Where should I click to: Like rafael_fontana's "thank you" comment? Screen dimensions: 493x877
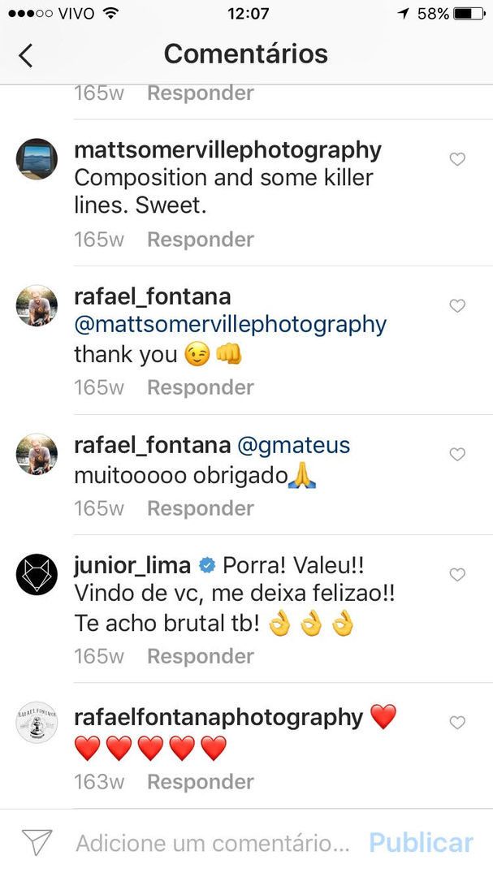457,306
